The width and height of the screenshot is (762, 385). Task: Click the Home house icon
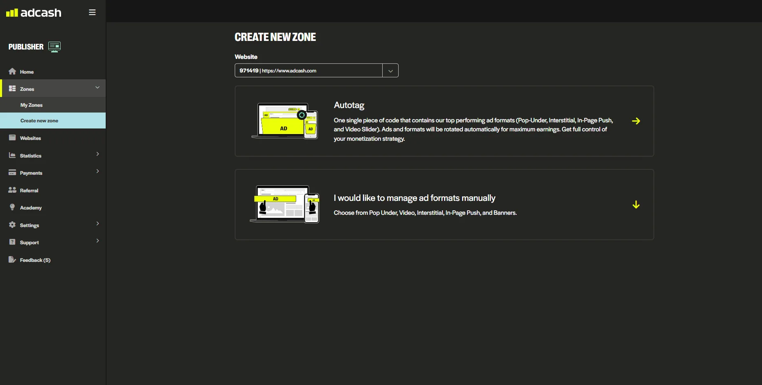pos(12,72)
